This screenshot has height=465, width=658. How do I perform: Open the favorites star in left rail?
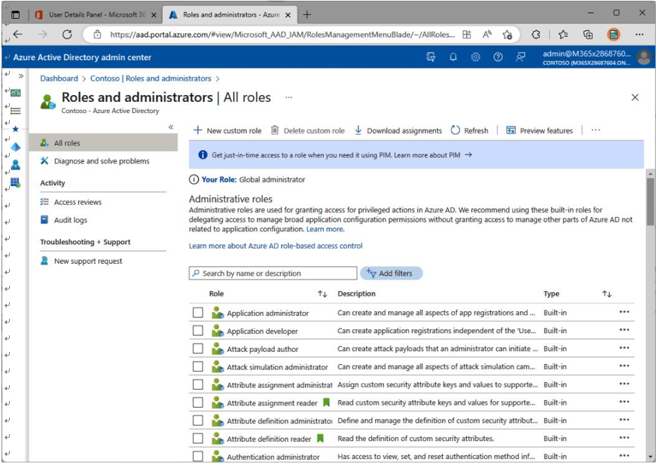pos(16,129)
